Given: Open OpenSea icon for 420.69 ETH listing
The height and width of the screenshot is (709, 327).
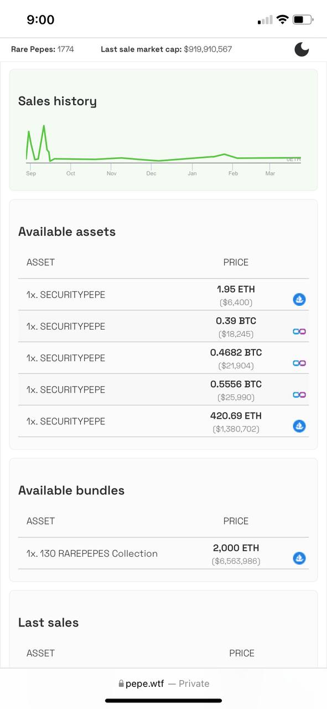Looking at the screenshot, I should coord(299,426).
